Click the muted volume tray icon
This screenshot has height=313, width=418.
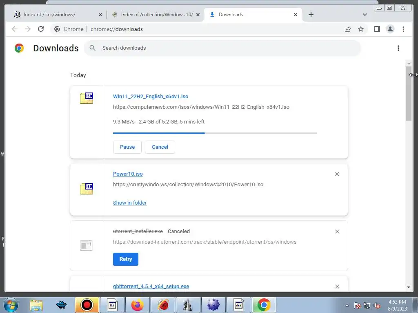377,305
